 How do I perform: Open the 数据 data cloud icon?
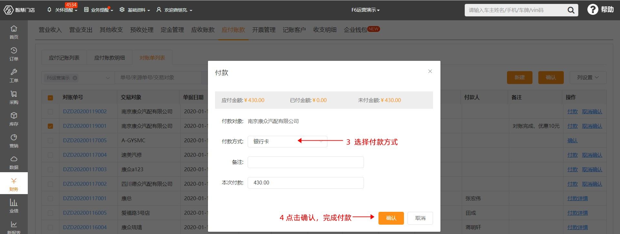coord(14,163)
